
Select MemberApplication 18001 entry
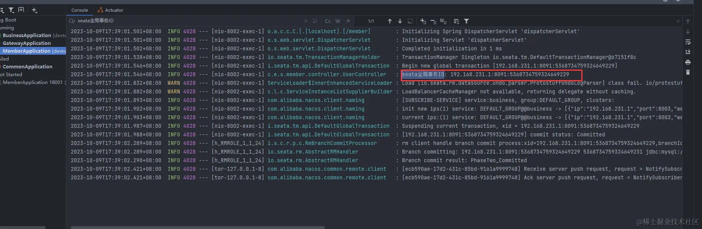(x=33, y=82)
